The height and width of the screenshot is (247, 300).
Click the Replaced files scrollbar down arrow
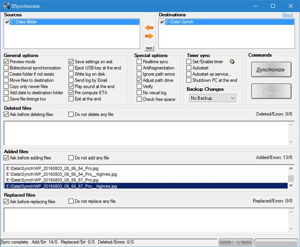click(291, 228)
